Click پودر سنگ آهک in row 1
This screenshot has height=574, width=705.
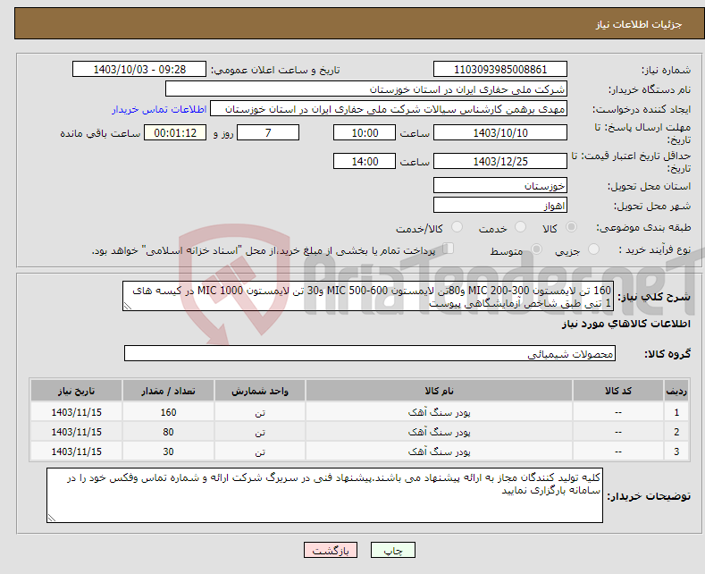pos(439,412)
